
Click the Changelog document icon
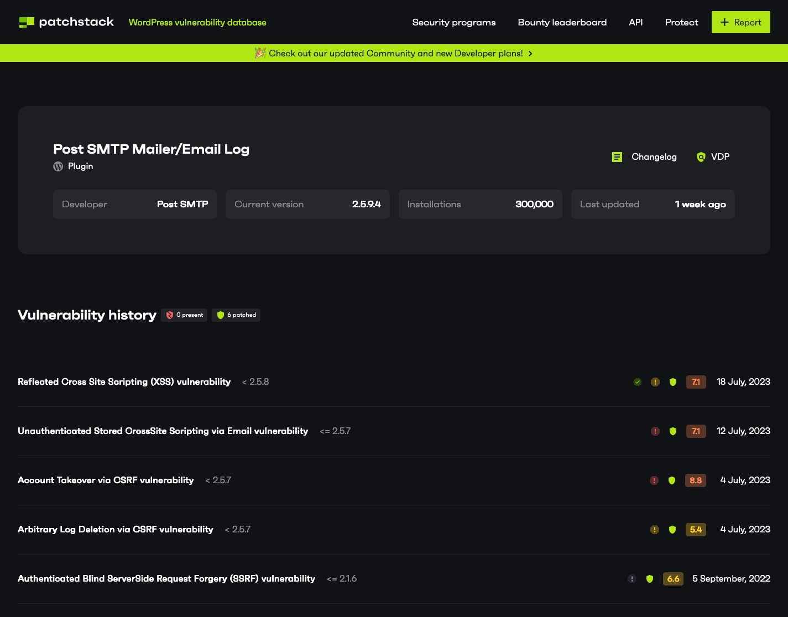[x=617, y=157]
